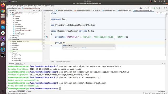Open completion popup more options icon

114,48
